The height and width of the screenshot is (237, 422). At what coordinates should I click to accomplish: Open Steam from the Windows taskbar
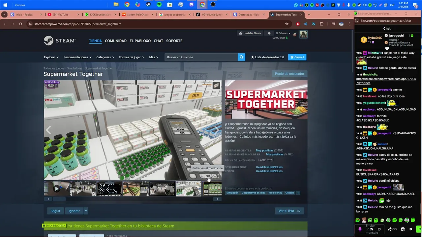pos(148,5)
